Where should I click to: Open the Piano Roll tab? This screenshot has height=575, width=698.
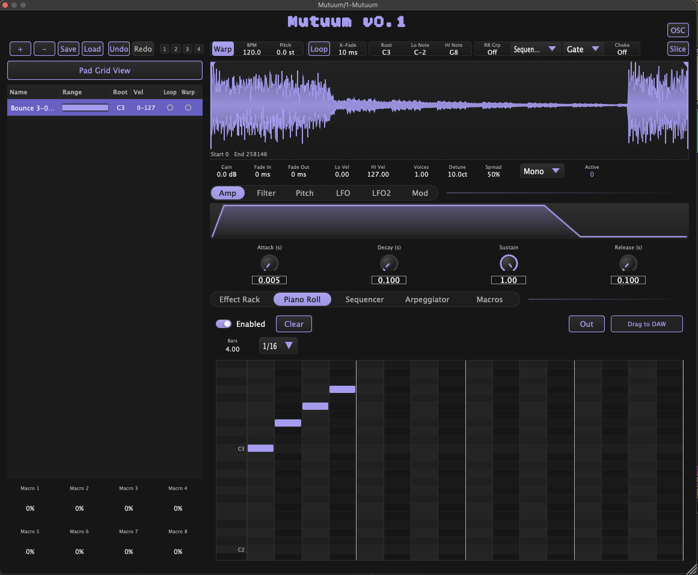pyautogui.click(x=302, y=299)
